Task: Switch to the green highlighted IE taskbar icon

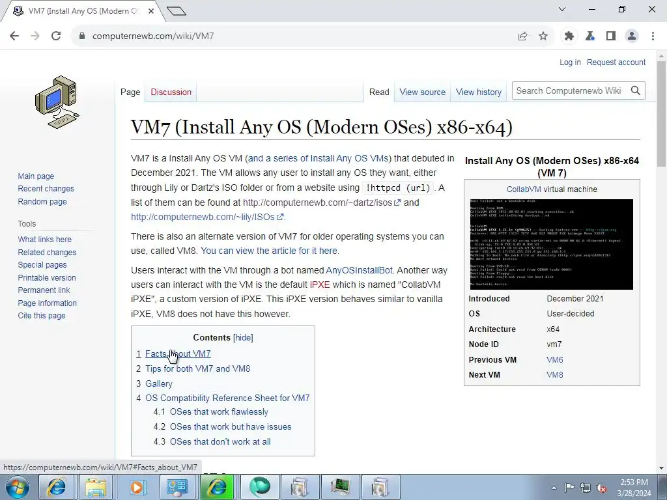Action: (217, 487)
